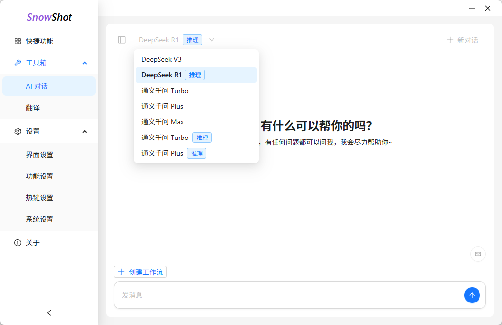The height and width of the screenshot is (325, 502).
Task: Collapse the 工具箱 menu section
Action: (x=85, y=63)
